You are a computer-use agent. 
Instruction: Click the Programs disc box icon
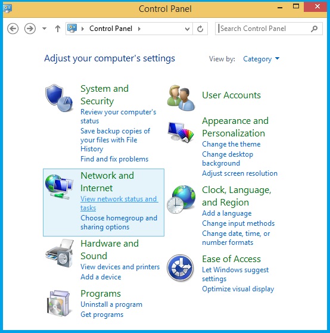pos(58,303)
